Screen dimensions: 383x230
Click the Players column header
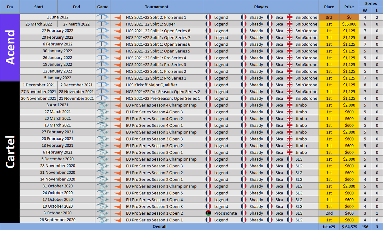tap(261, 7)
